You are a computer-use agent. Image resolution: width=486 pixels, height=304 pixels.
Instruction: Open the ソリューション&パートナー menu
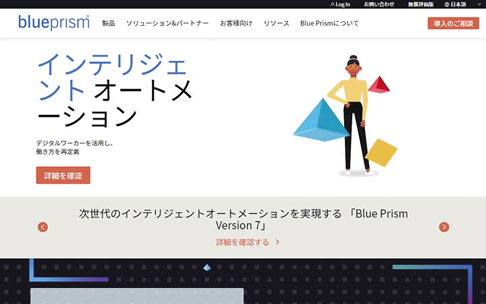pyautogui.click(x=167, y=23)
